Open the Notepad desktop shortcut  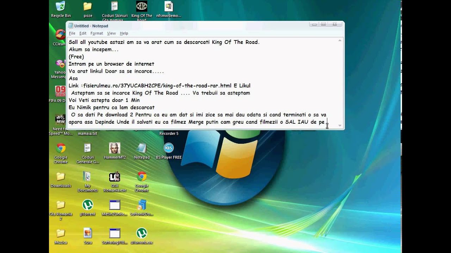tap(142, 151)
